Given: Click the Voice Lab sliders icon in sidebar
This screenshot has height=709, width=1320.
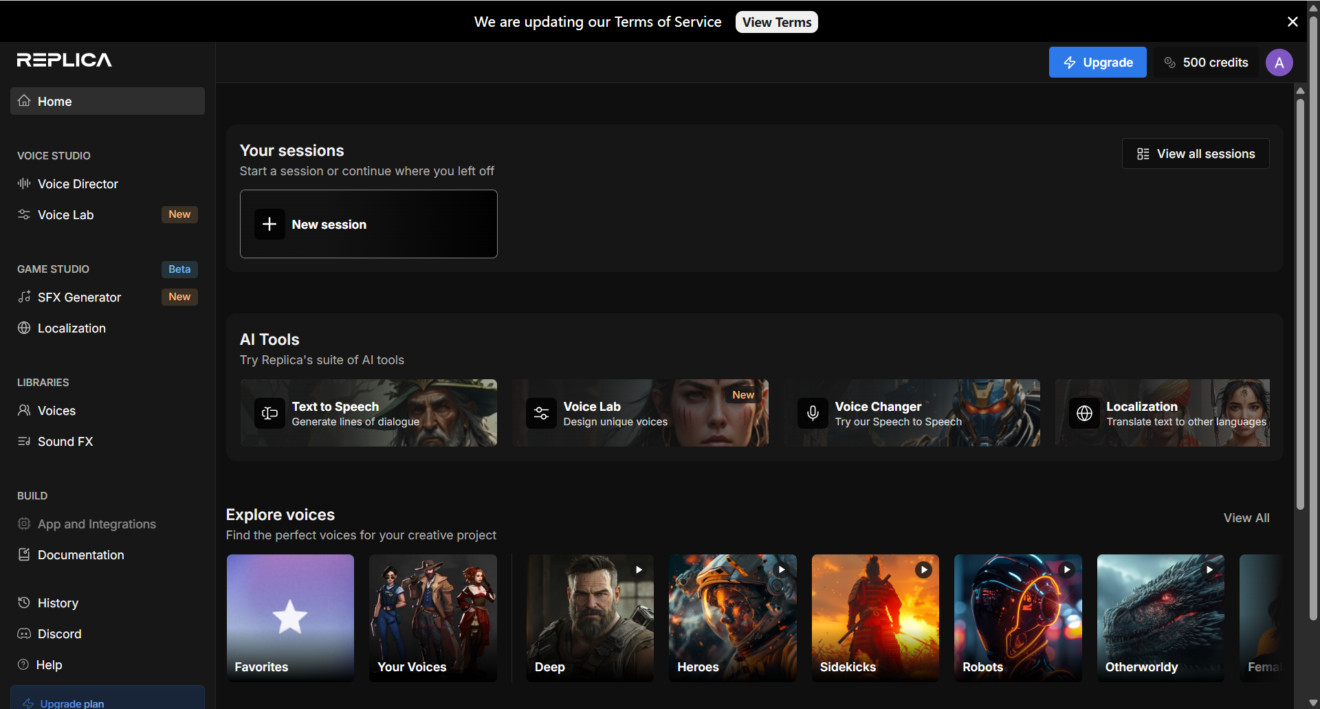Looking at the screenshot, I should (24, 214).
